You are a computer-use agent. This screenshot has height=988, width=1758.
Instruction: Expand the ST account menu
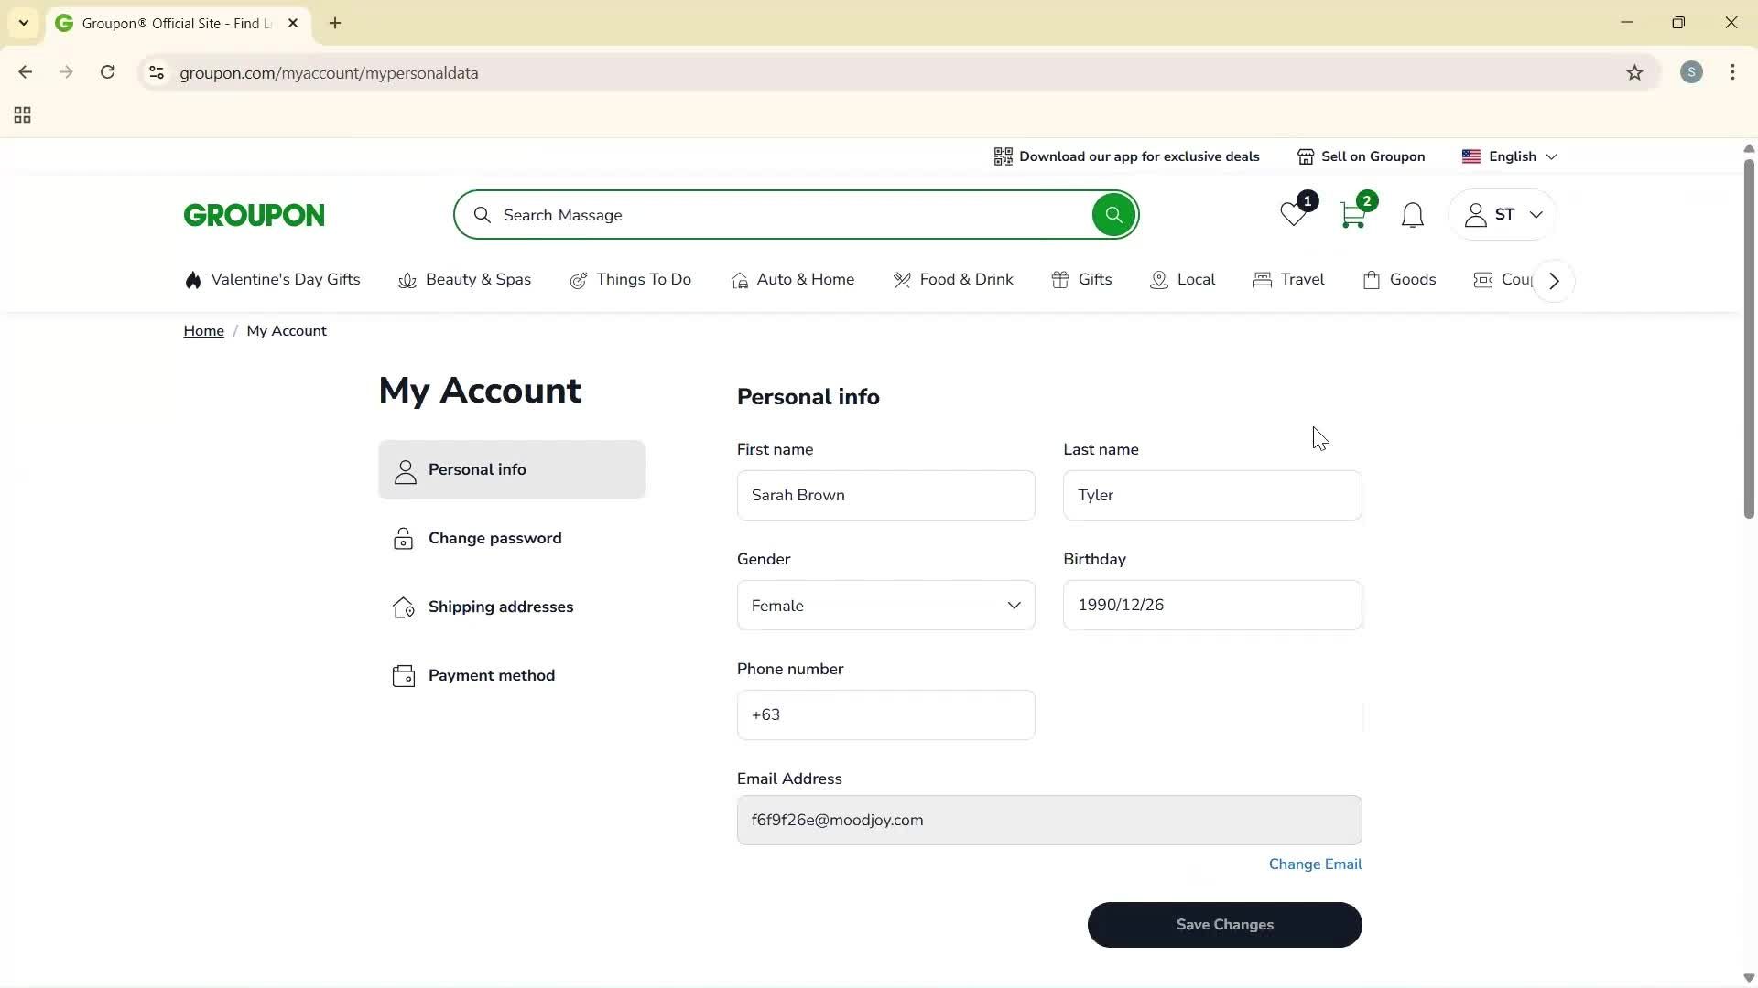coord(1503,215)
